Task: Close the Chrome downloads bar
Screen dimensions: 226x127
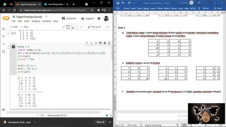Action: pos(110,122)
